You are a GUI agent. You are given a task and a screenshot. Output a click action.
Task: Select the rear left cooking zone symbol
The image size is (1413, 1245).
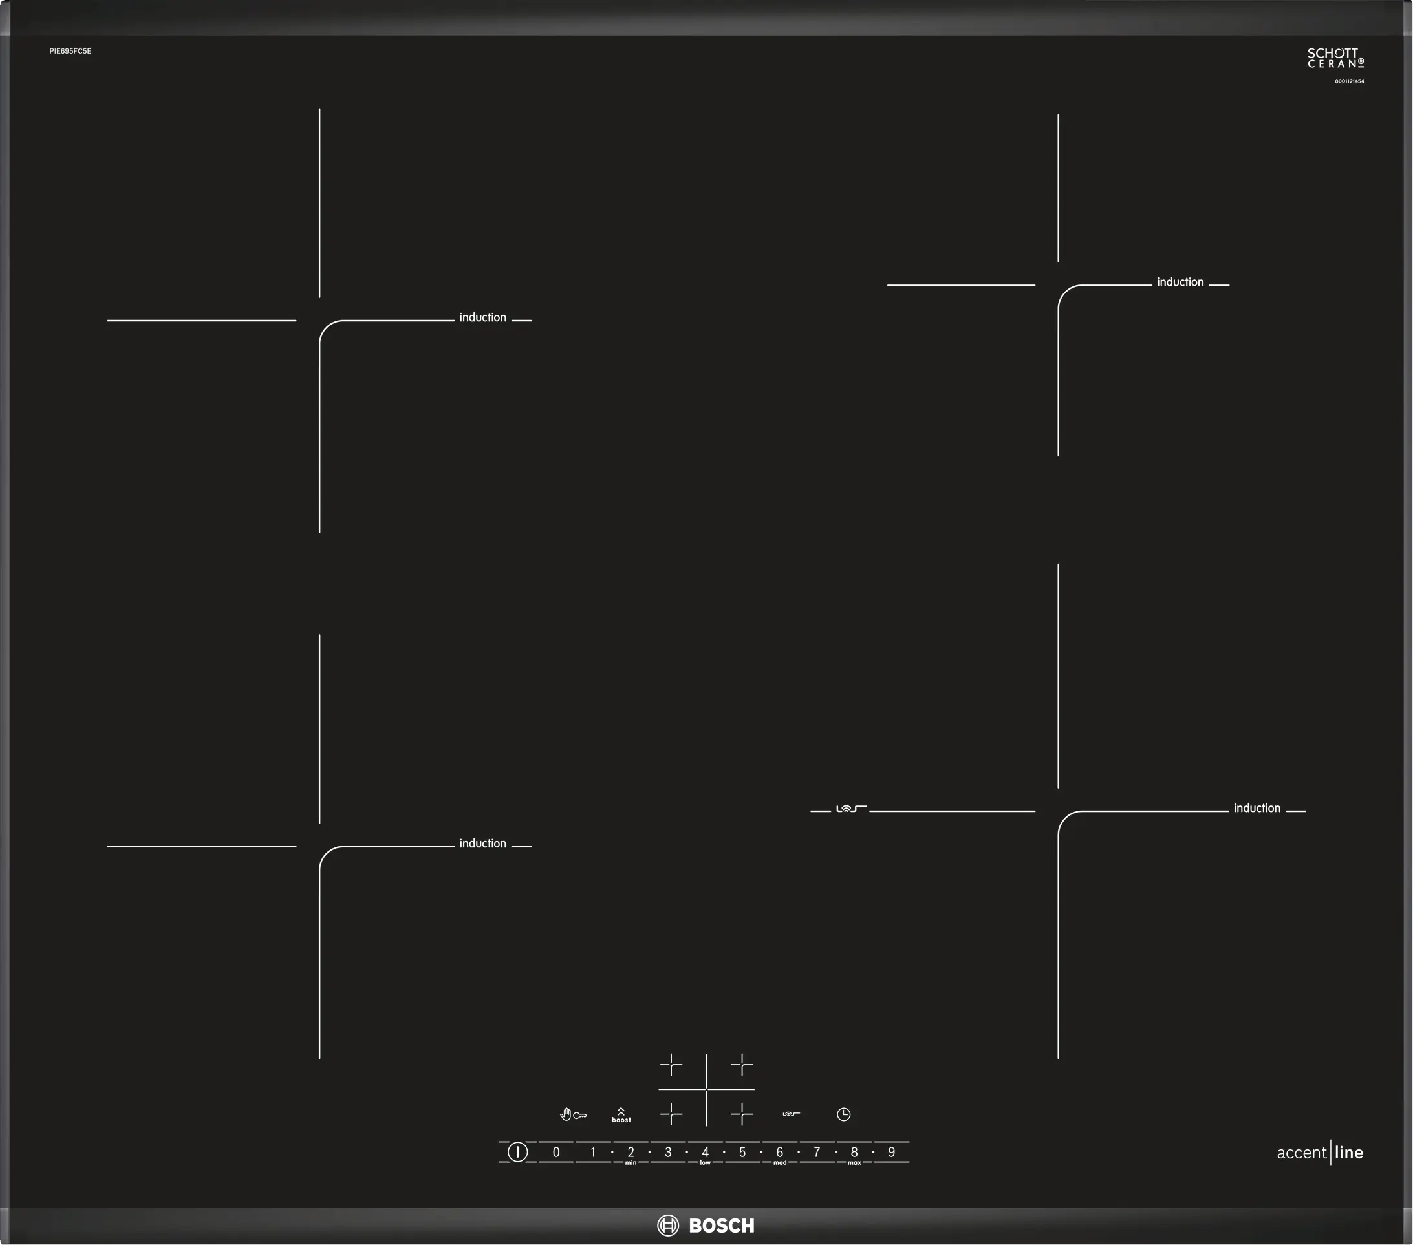[x=671, y=1065]
